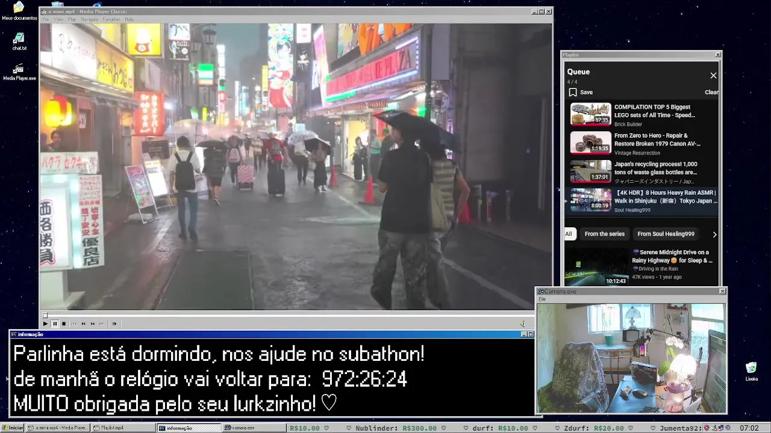
Task: Open the Favorites menu in Media Player Classic
Action: (111, 19)
